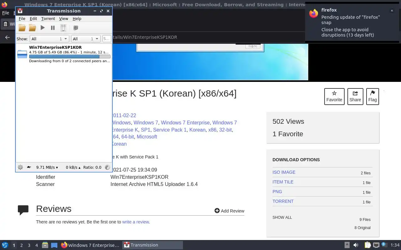401x250 pixels.
Task: Download the PNG option
Action: click(x=277, y=192)
